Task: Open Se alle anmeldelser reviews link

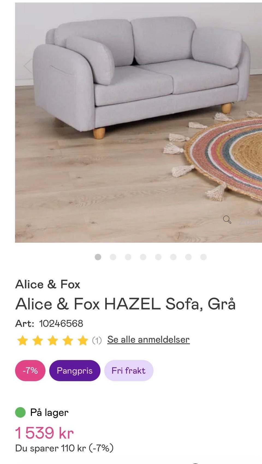Action: pyautogui.click(x=148, y=340)
